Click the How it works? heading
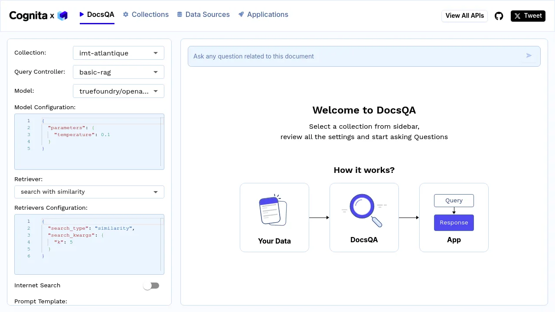The height and width of the screenshot is (312, 555). 364,170
